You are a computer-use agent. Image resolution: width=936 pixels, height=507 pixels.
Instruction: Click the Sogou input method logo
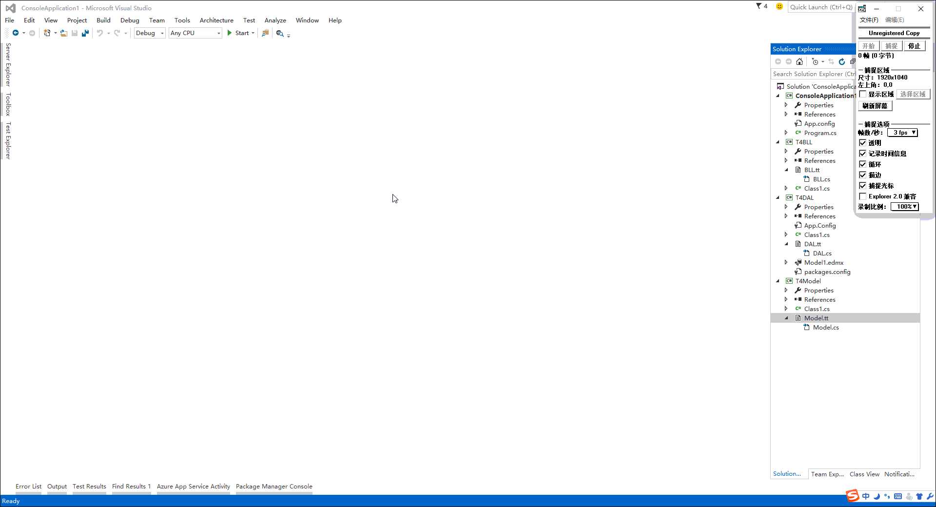point(852,496)
